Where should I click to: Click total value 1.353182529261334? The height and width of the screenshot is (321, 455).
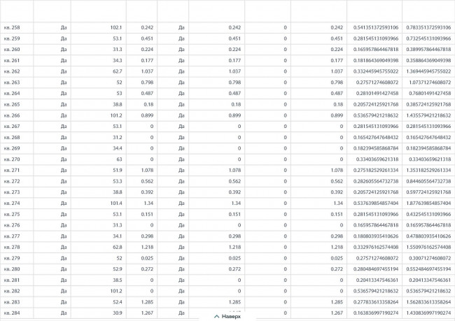point(428,170)
